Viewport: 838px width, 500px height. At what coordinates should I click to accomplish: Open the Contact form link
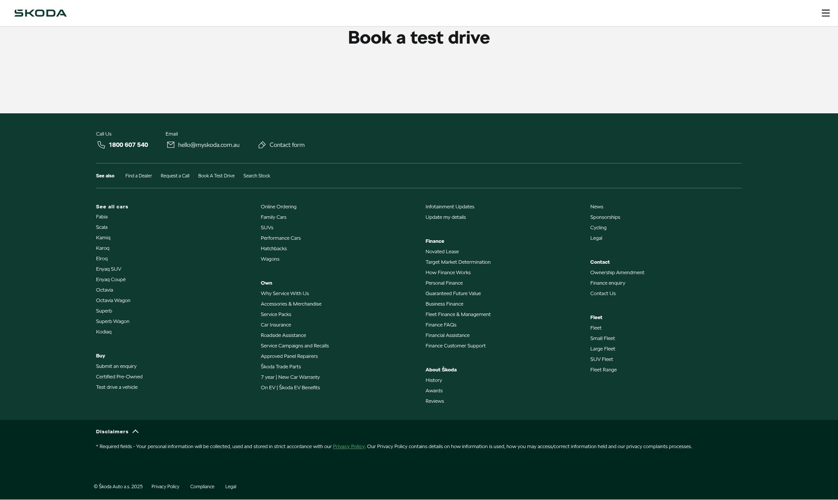tap(287, 145)
